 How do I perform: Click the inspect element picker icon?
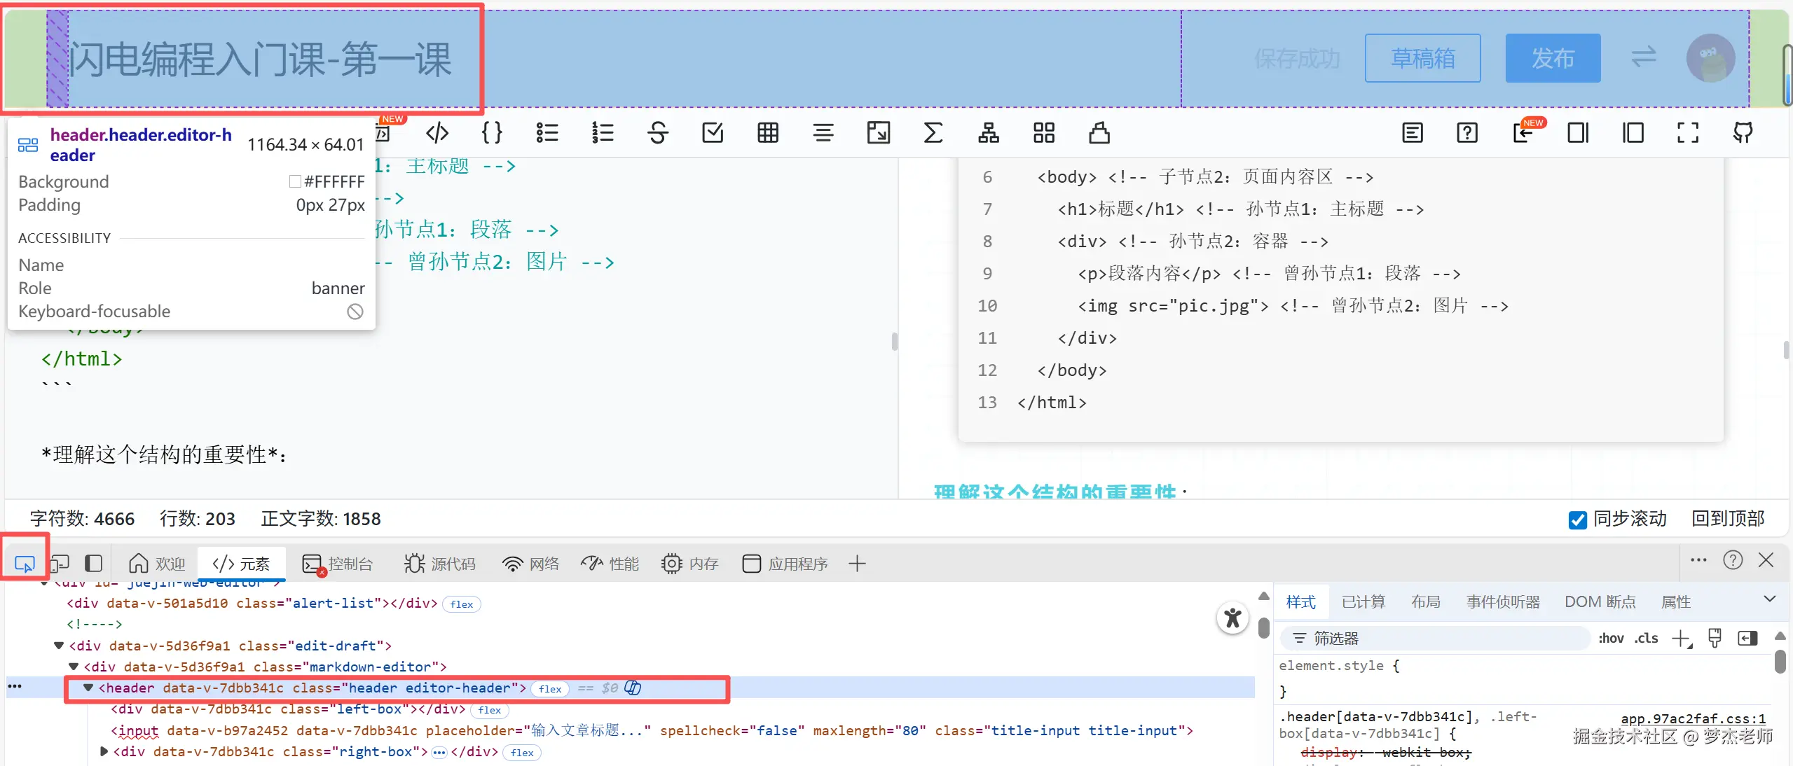[x=25, y=564]
